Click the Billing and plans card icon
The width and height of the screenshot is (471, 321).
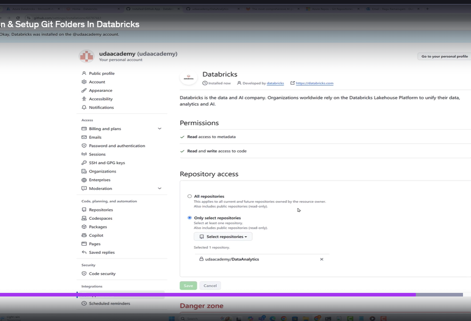click(x=84, y=129)
